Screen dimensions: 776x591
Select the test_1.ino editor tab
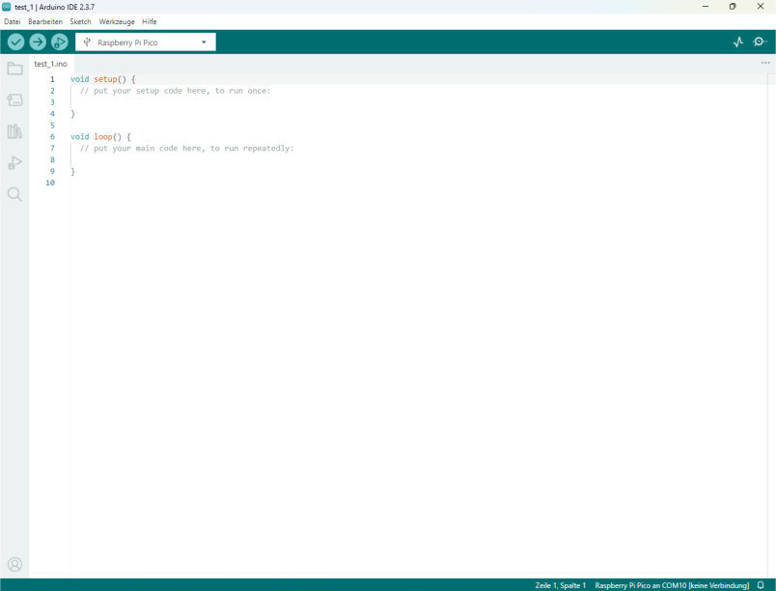coord(50,64)
